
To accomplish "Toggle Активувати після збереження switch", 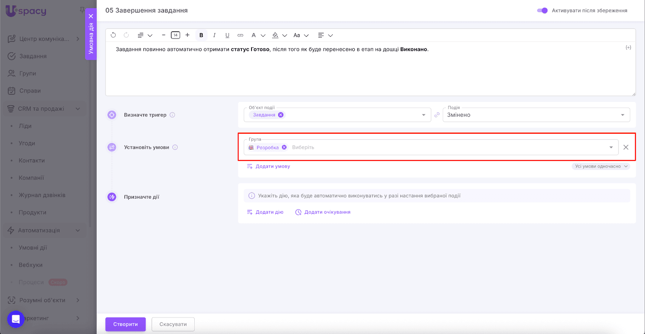I will click(542, 10).
